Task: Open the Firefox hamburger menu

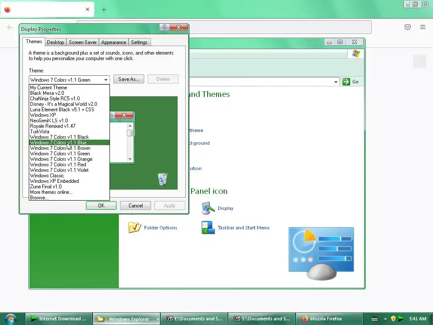Action: (x=422, y=27)
